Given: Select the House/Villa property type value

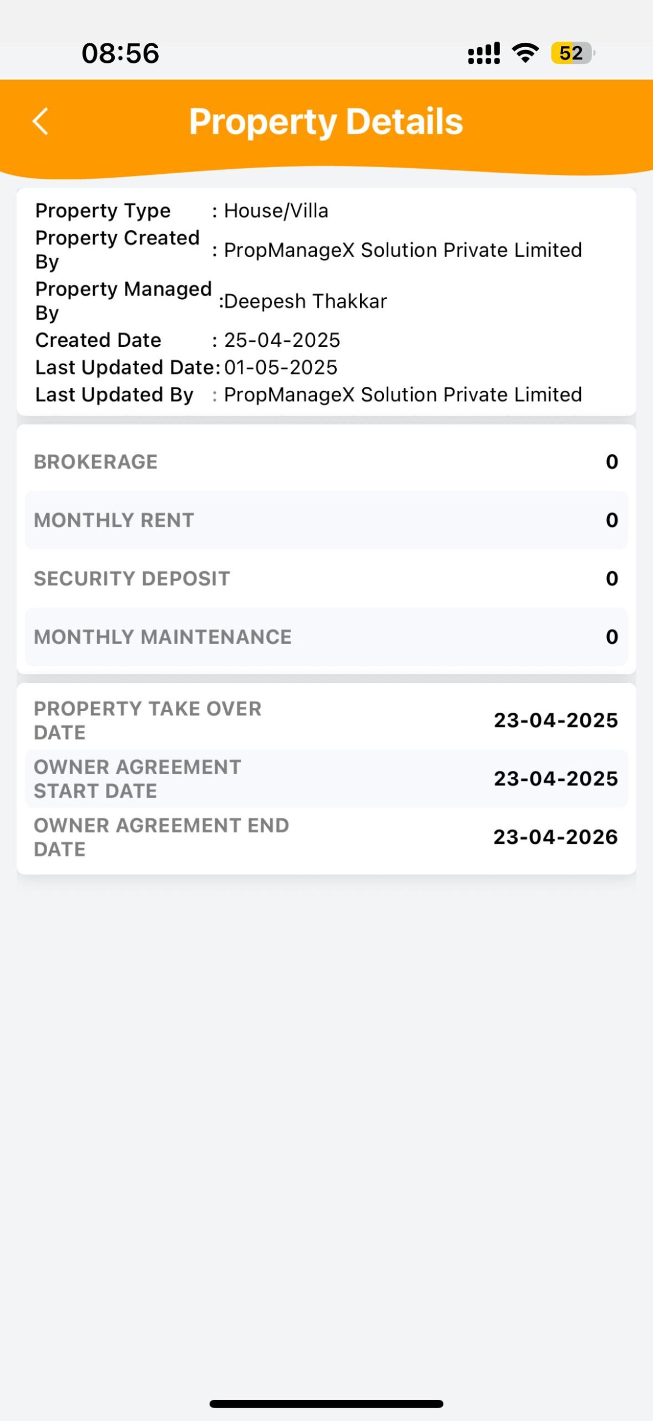Looking at the screenshot, I should 276,211.
